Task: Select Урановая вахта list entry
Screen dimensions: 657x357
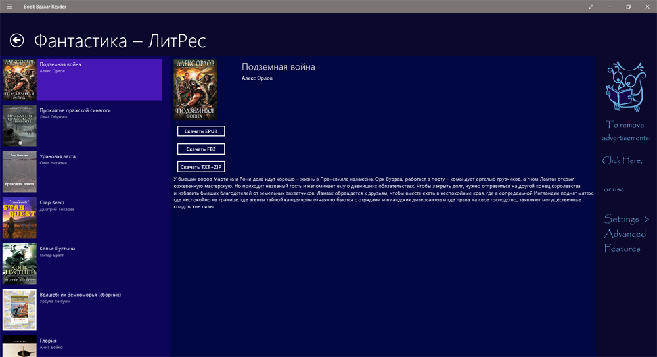Action: click(82, 172)
